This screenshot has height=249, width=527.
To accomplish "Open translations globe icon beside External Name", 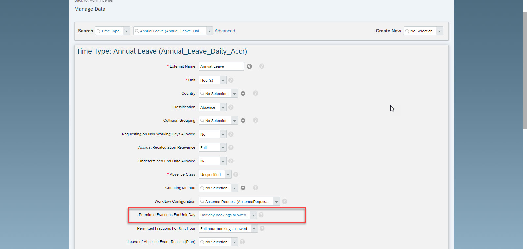I will point(249,66).
